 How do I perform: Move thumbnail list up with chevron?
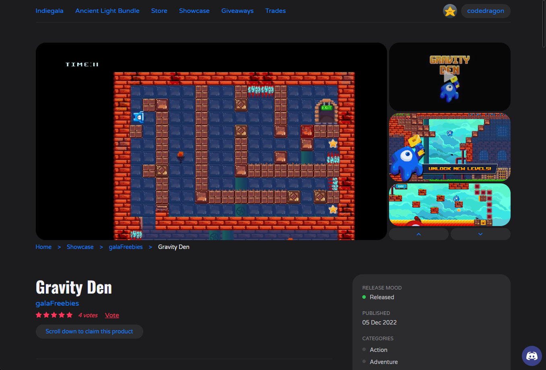(x=419, y=234)
